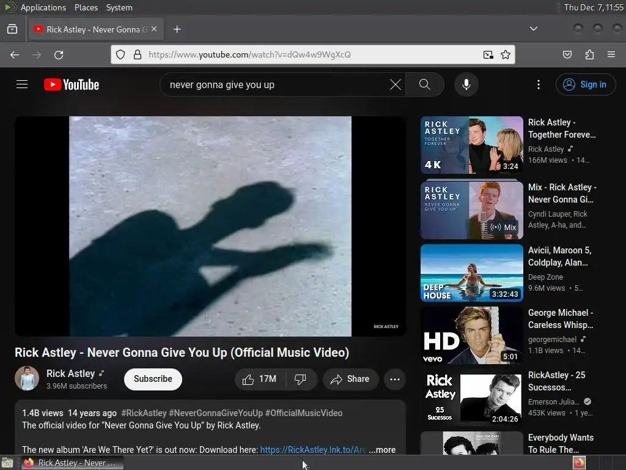Go back in Firefox
This screenshot has width=626, height=470.
(x=15, y=54)
